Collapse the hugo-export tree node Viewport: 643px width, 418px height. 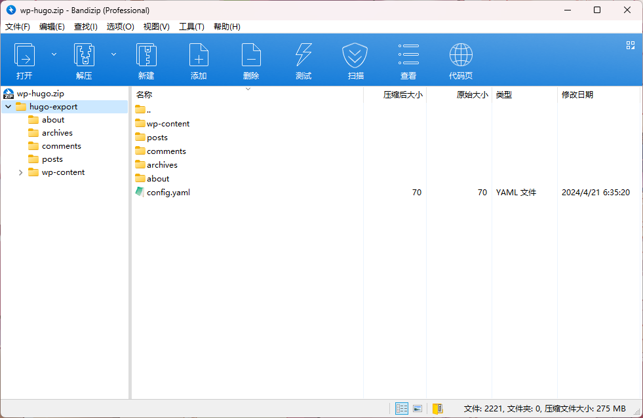8,107
